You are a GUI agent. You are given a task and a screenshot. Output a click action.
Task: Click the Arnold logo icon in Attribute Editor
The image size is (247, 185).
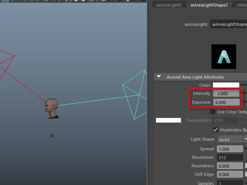(223, 57)
